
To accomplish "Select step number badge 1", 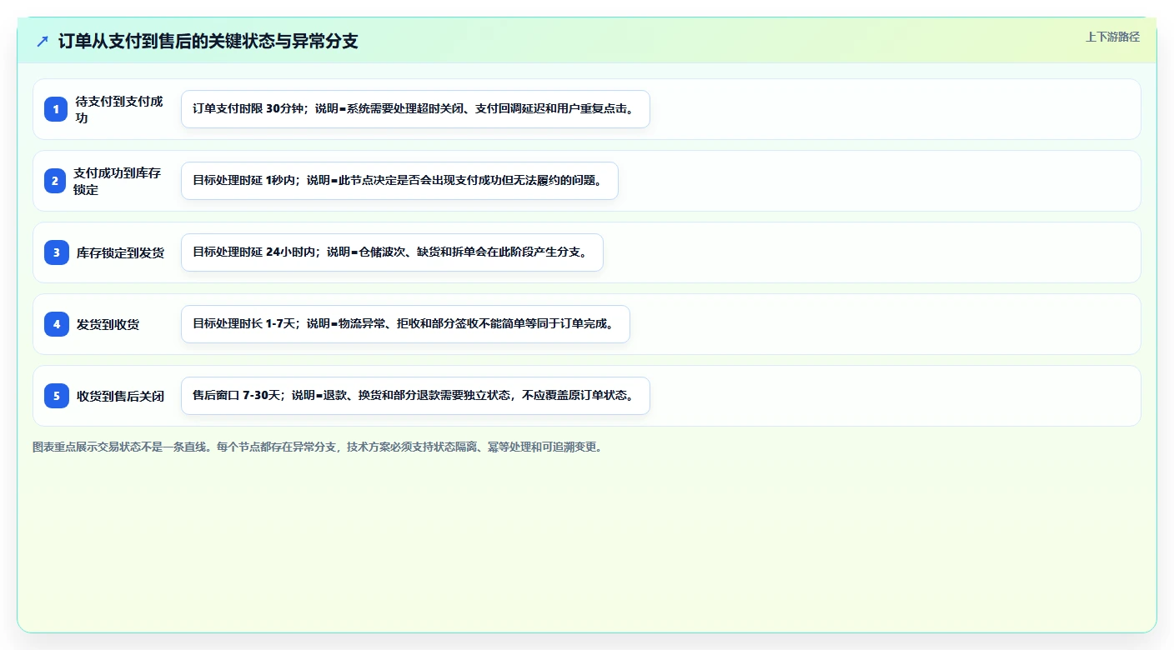I will pyautogui.click(x=56, y=109).
